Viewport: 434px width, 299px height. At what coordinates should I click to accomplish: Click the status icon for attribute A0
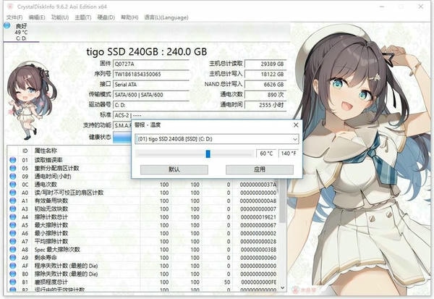(13, 193)
